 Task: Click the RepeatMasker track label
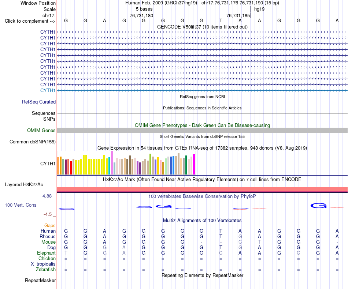pos(40,280)
